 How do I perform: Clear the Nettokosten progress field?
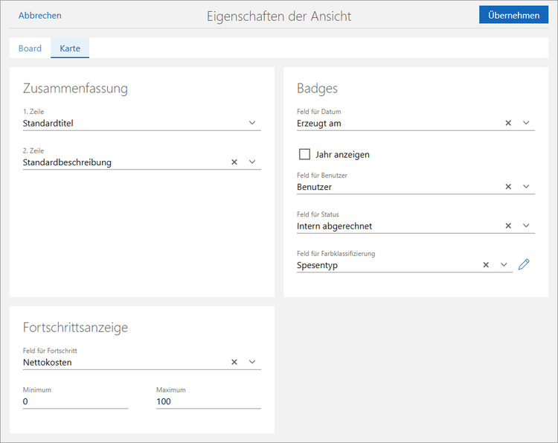tap(234, 363)
